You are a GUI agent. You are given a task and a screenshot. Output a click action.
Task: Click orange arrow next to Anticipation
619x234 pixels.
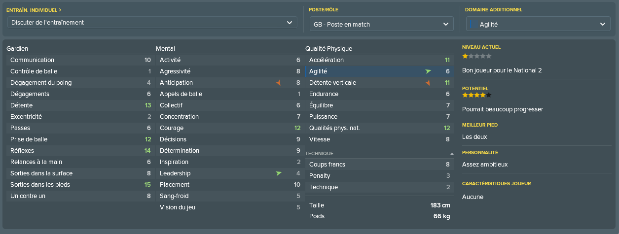pos(278,83)
